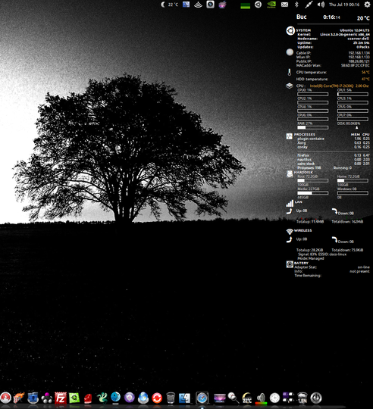Open the Trash can in the dock
Viewport: 373px width, 409px height.
tap(171, 398)
